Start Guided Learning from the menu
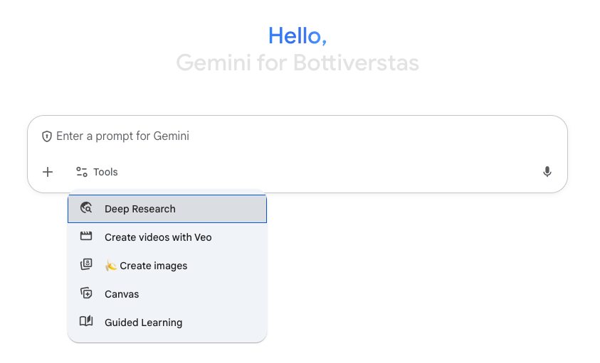Screen dimensions: 600x363 143,323
